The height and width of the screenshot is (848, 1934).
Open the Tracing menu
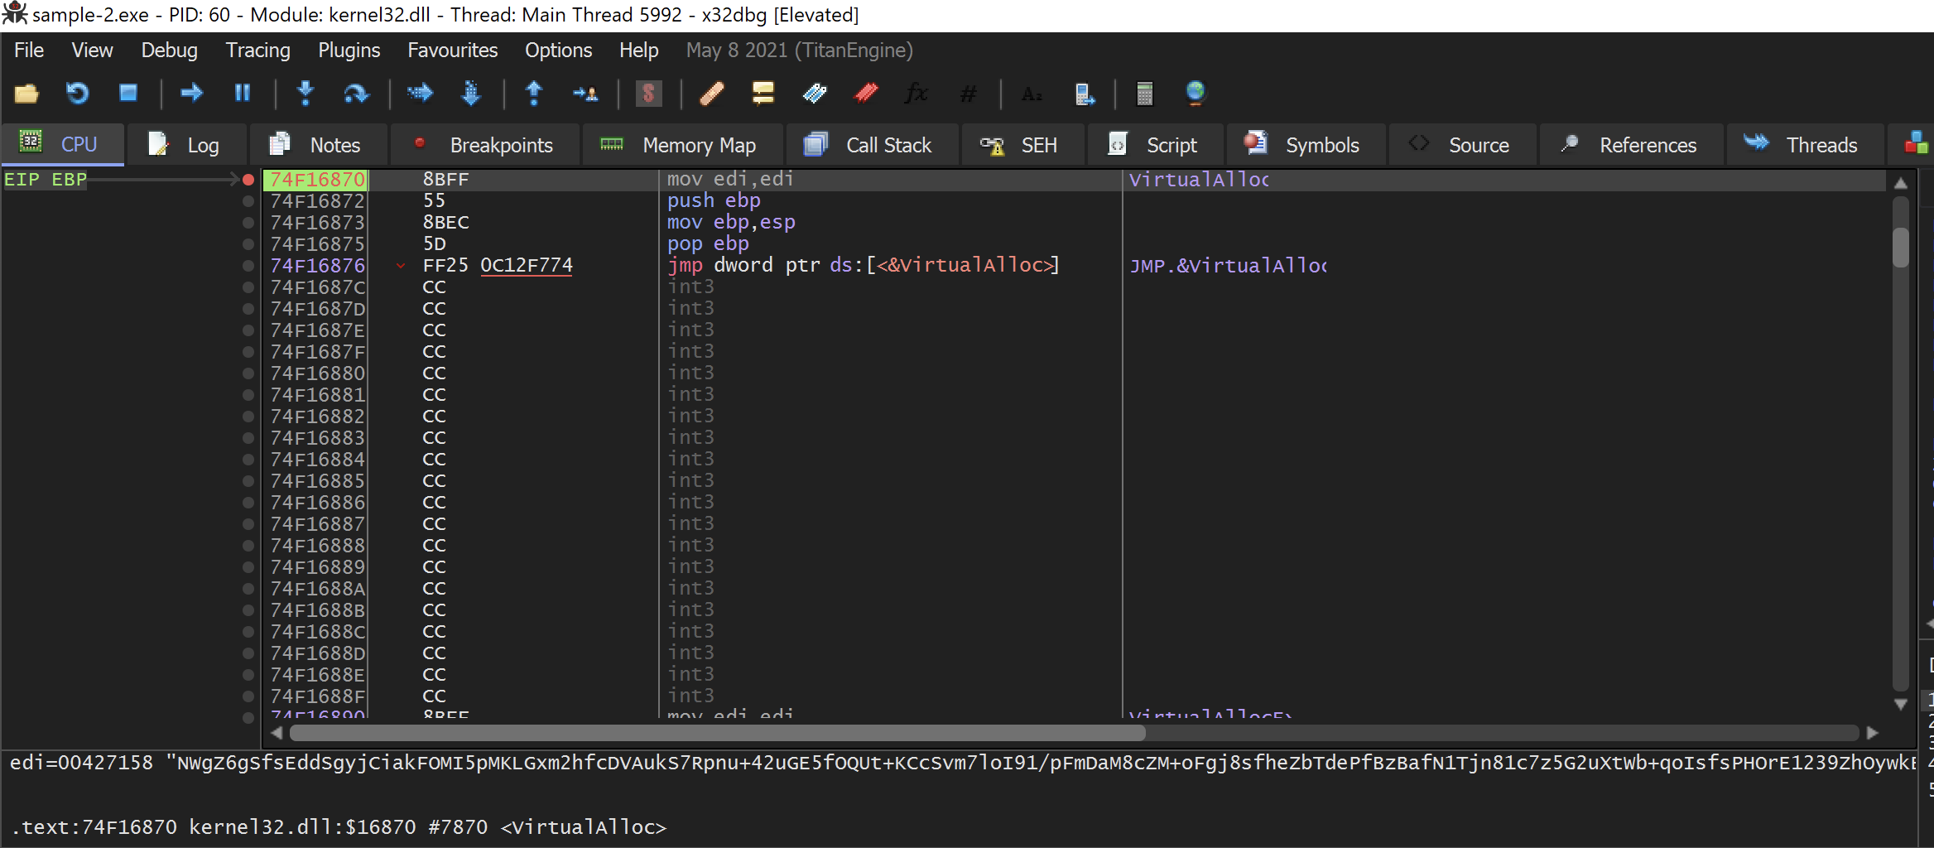pos(257,51)
